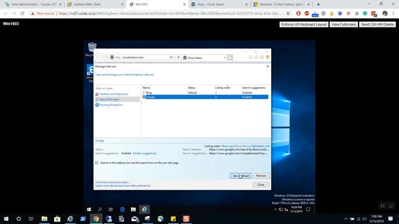Open a new tab in Internet Explorer

pos(230,58)
